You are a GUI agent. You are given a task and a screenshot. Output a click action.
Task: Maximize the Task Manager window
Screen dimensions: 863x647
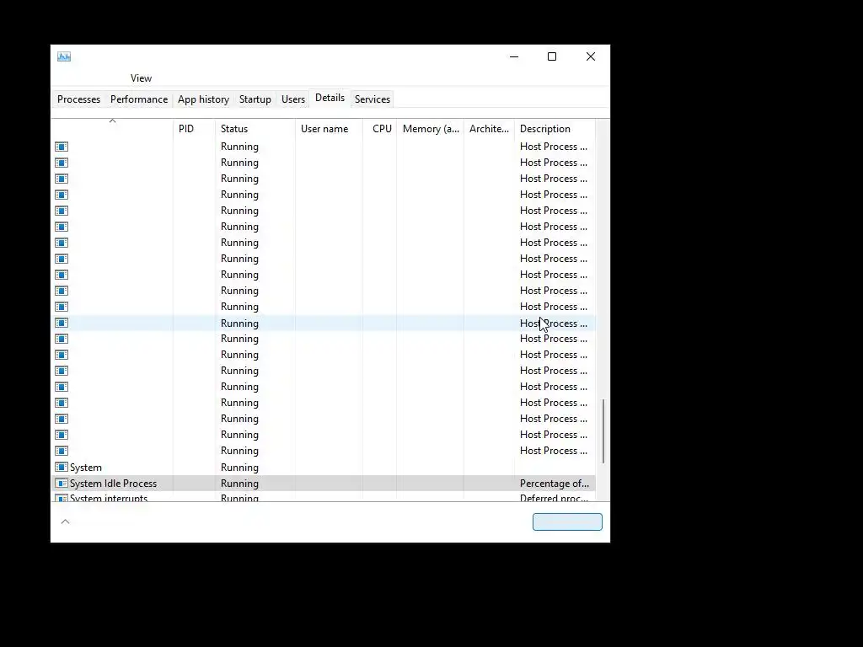point(552,56)
